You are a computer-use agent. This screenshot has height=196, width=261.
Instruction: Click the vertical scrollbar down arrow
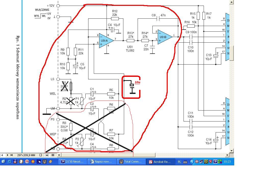coord(231,151)
